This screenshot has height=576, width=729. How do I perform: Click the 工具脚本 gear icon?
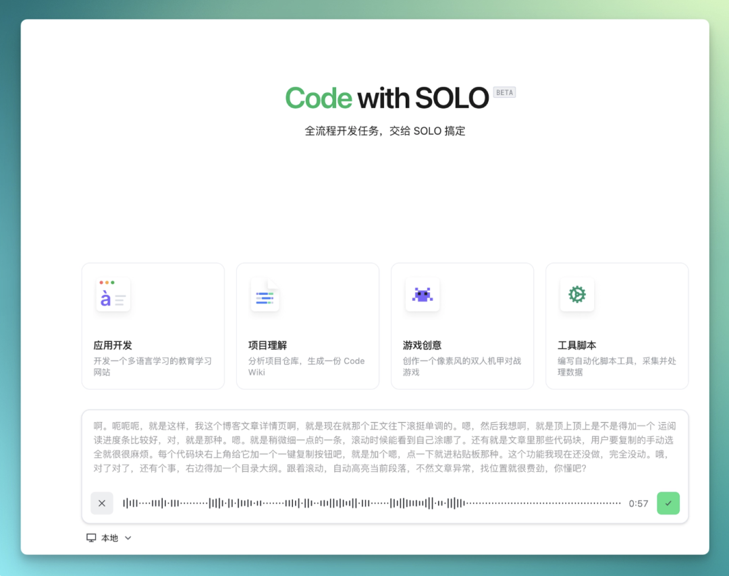pos(577,295)
